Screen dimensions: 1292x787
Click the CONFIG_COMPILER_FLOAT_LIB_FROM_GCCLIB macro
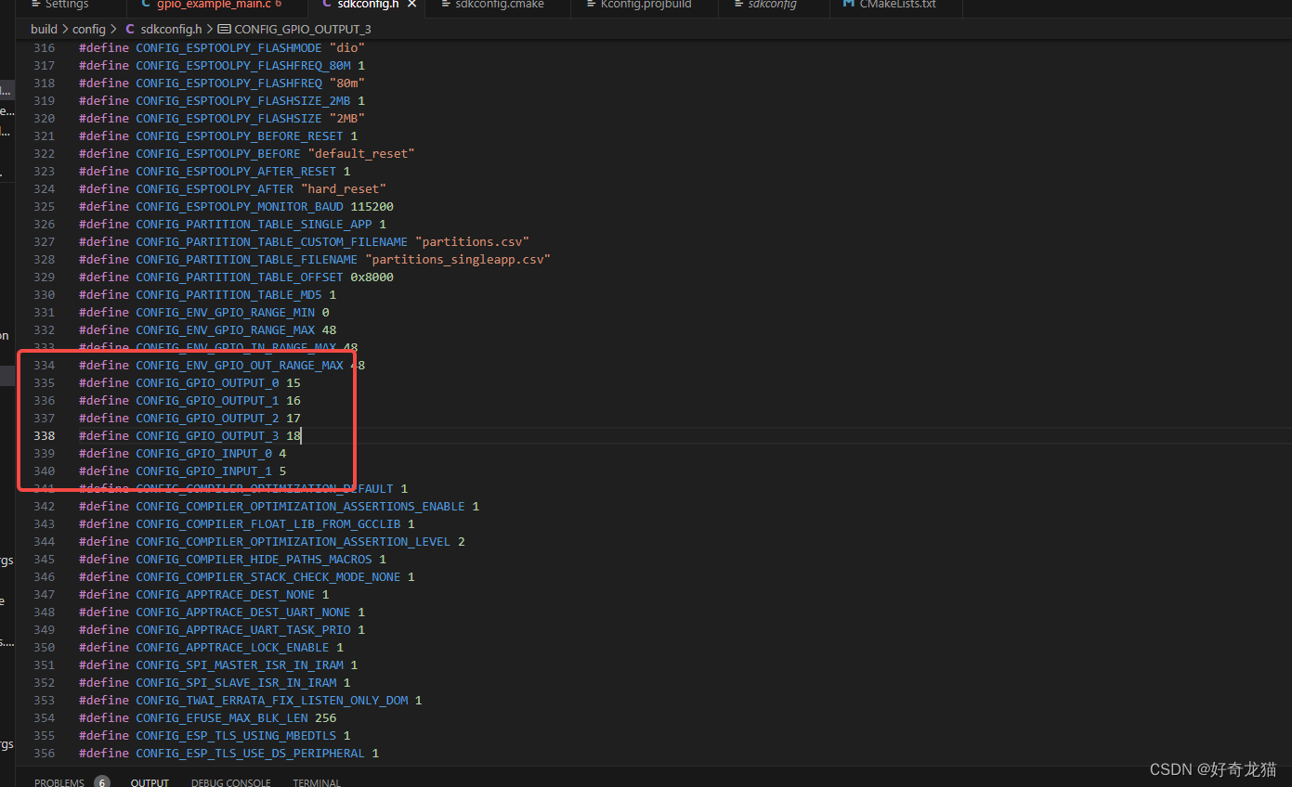[268, 523]
